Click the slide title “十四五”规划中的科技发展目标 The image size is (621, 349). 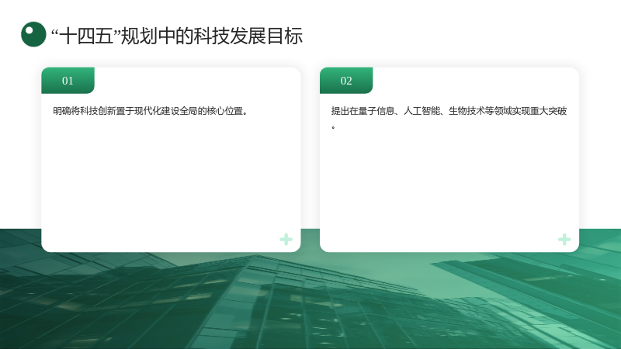[177, 36]
